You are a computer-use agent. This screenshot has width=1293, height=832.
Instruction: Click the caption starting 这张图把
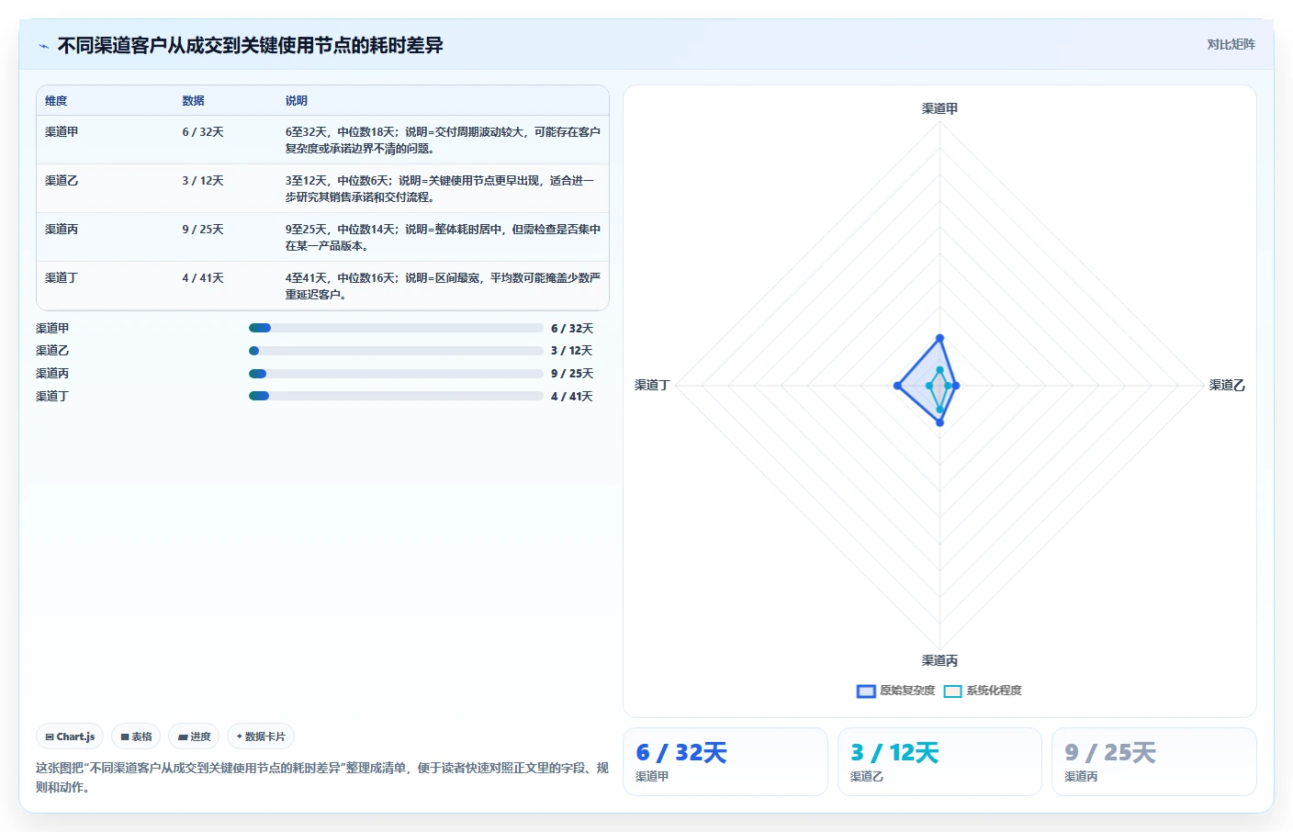pyautogui.click(x=322, y=777)
